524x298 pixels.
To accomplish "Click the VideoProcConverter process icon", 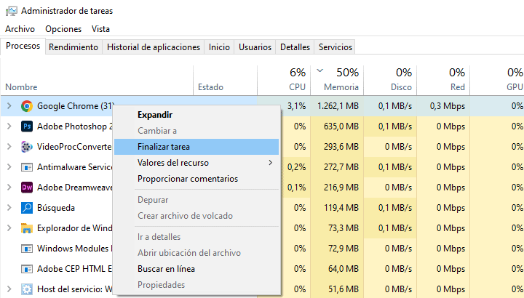I will pyautogui.click(x=27, y=147).
